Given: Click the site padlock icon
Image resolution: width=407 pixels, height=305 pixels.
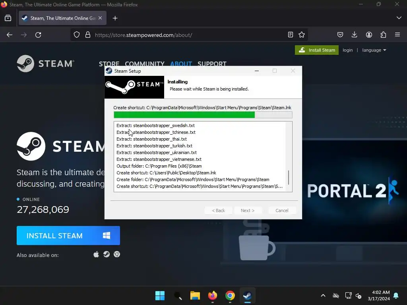Looking at the screenshot, I should (88, 35).
